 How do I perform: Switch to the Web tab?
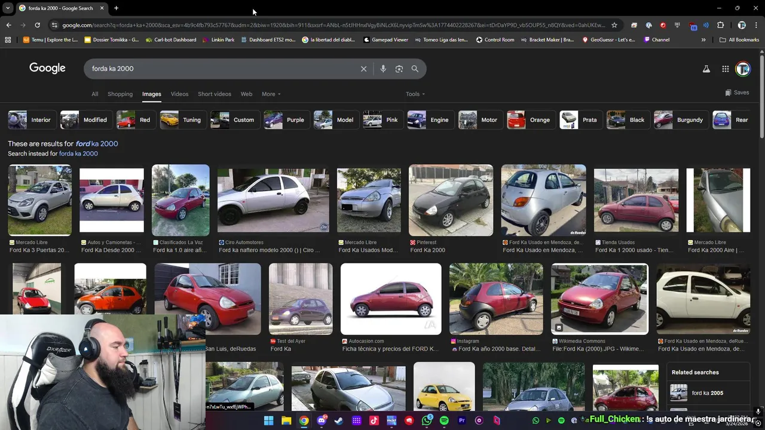tap(246, 94)
